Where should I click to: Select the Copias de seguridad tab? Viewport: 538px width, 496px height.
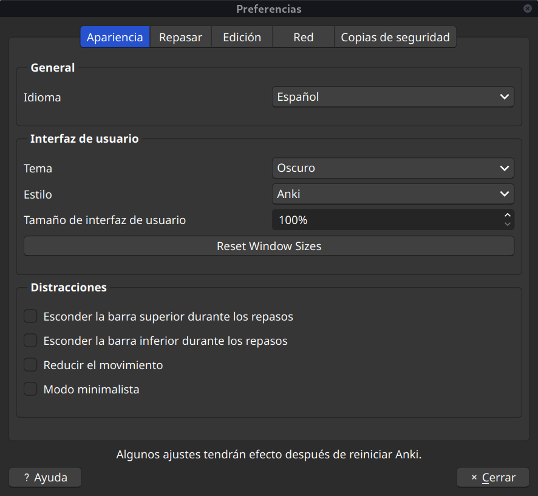(x=395, y=37)
